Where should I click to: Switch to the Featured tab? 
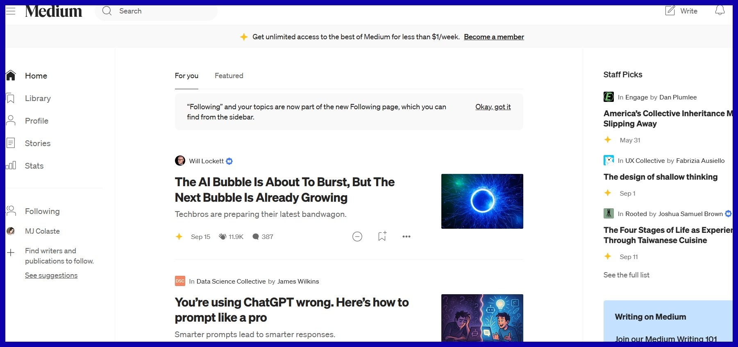click(229, 76)
